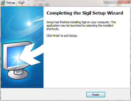Click the bright star sparkle atop the banner
This screenshot has height=101, width=131.
click(29, 24)
